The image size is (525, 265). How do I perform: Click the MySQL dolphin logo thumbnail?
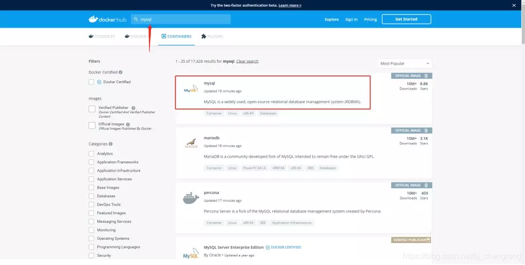[191, 89]
